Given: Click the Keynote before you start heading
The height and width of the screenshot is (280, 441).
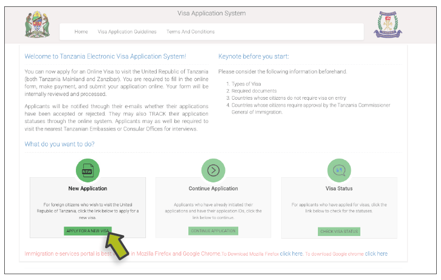Looking at the screenshot, I should click(254, 56).
